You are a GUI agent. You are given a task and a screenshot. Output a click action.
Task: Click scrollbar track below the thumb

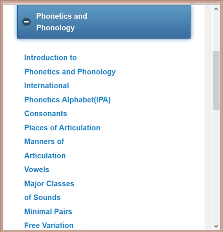tap(216, 168)
